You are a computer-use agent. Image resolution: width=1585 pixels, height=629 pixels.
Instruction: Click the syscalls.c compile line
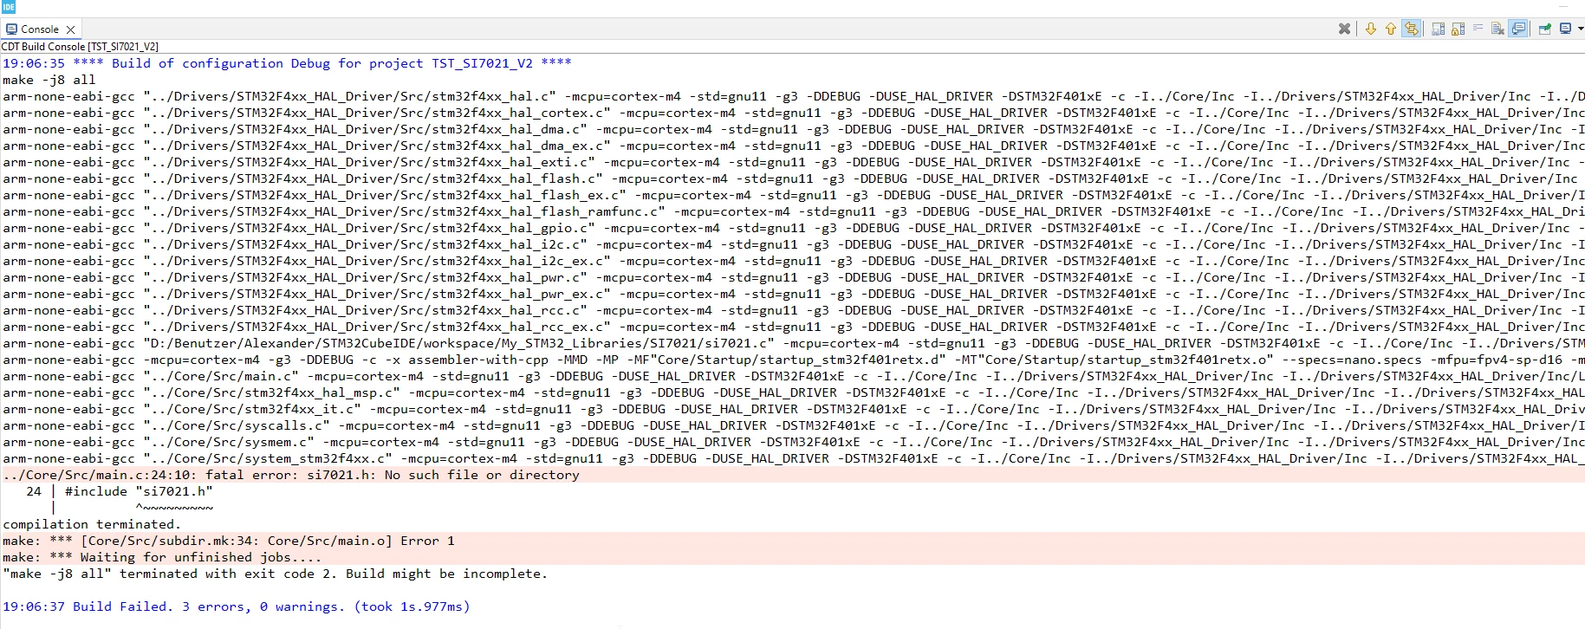click(x=793, y=425)
